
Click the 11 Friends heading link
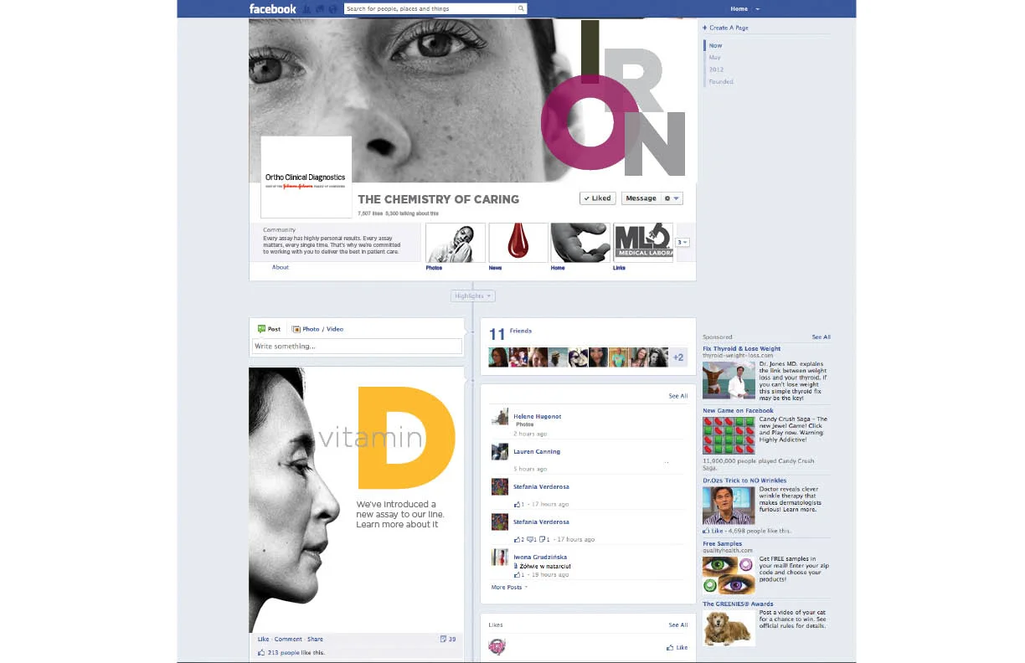coord(510,332)
